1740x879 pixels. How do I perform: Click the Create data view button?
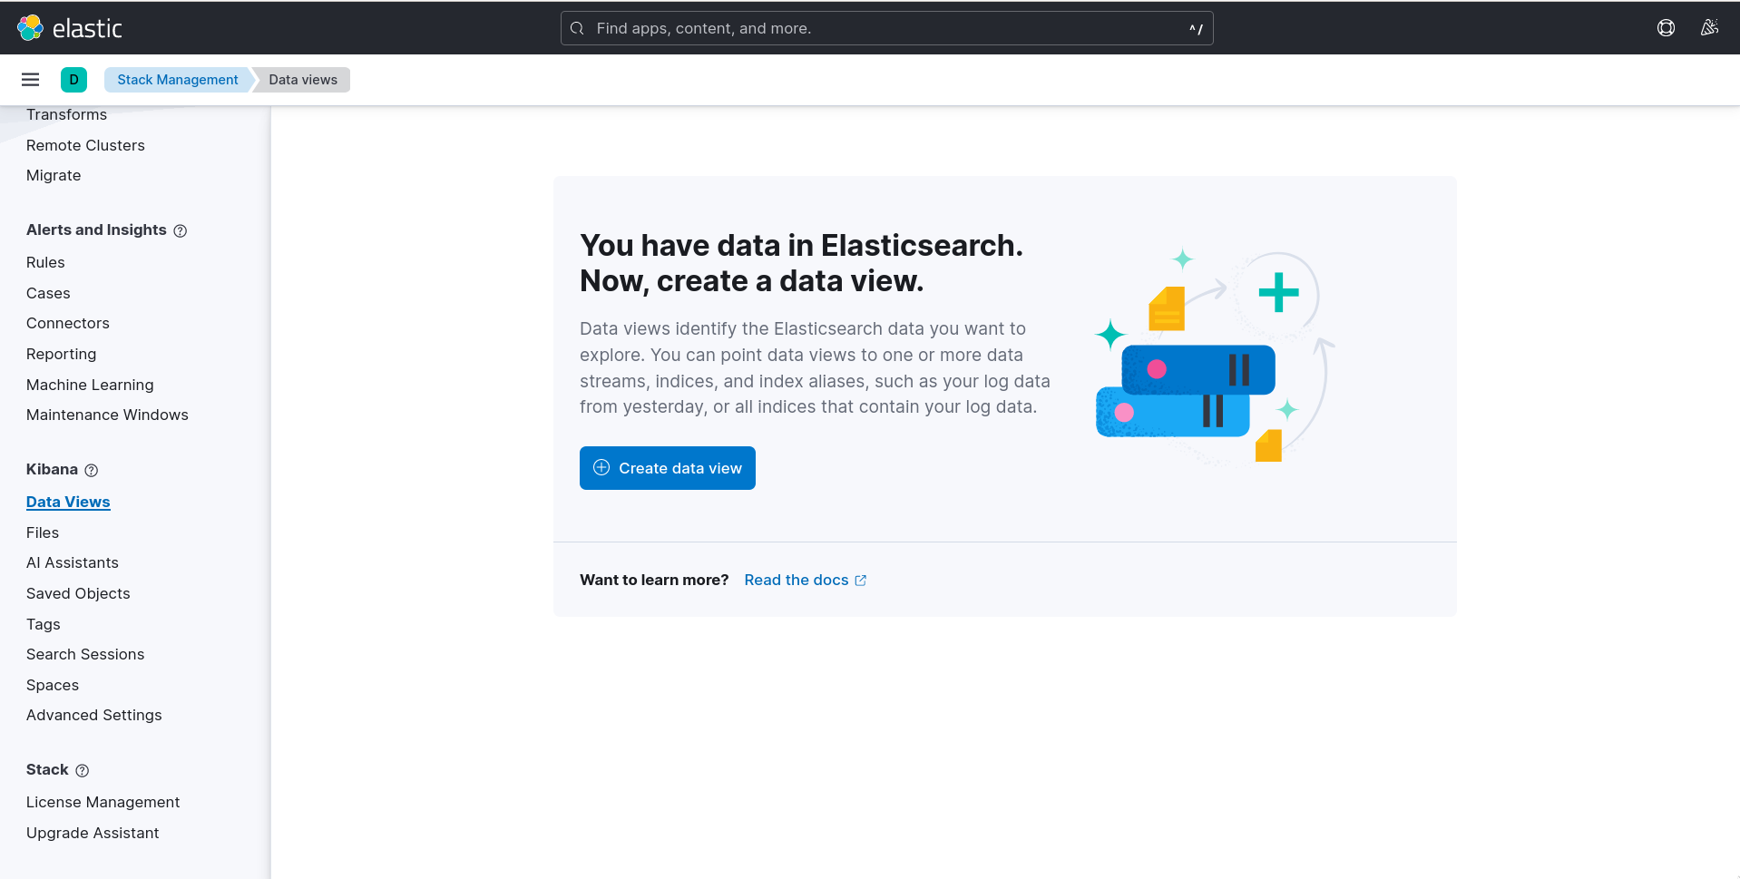[668, 468]
